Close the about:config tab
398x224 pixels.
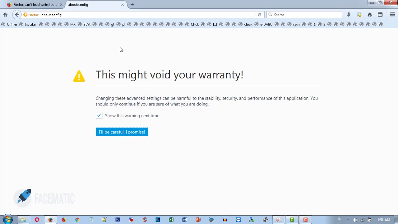click(123, 5)
